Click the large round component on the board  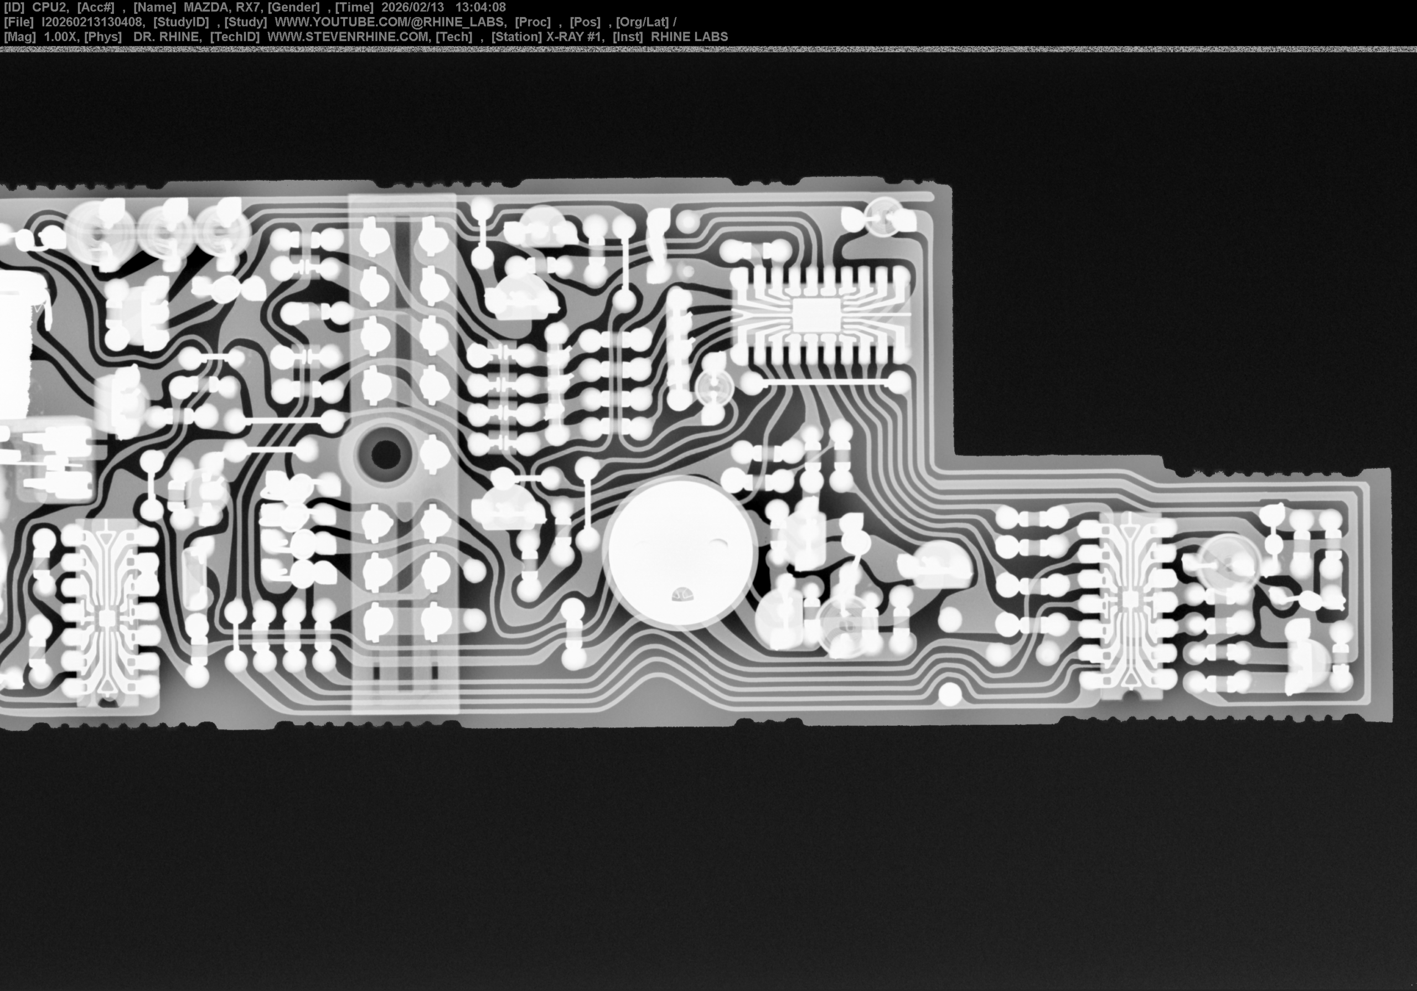coord(681,553)
